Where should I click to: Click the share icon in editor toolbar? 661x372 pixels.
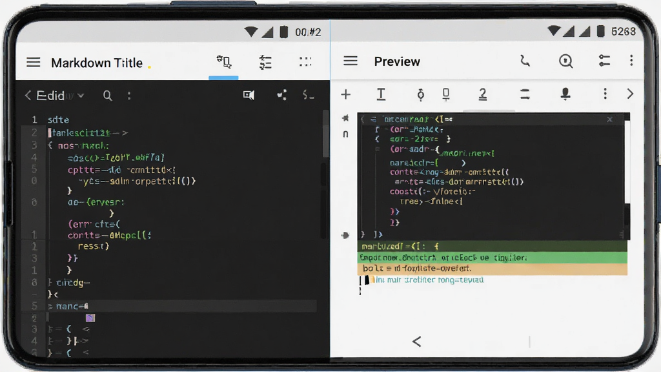coord(282,95)
